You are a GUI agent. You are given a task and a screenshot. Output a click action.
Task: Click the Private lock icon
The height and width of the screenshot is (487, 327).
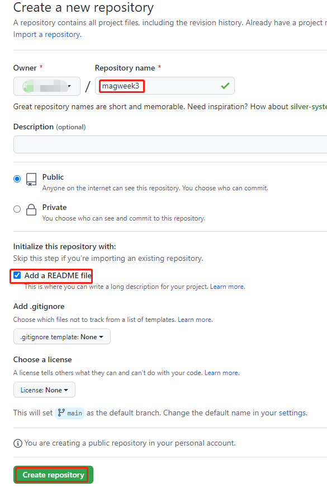[31, 210]
